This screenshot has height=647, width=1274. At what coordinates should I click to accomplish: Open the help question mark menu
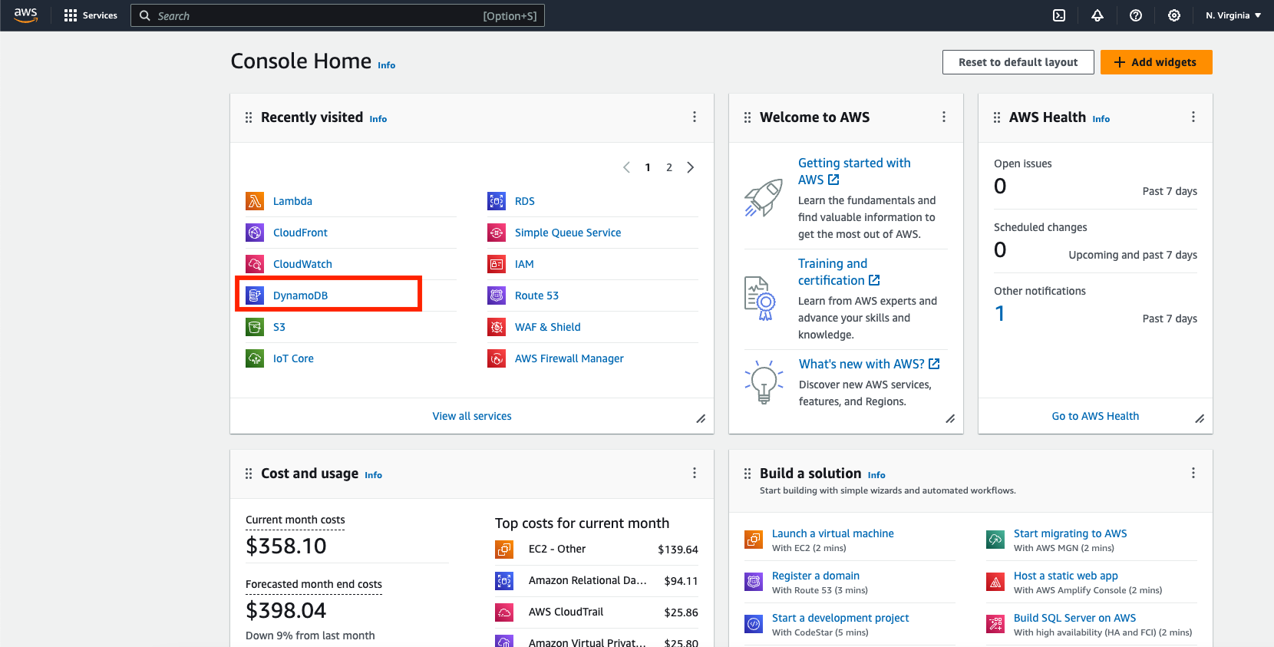pyautogui.click(x=1136, y=15)
